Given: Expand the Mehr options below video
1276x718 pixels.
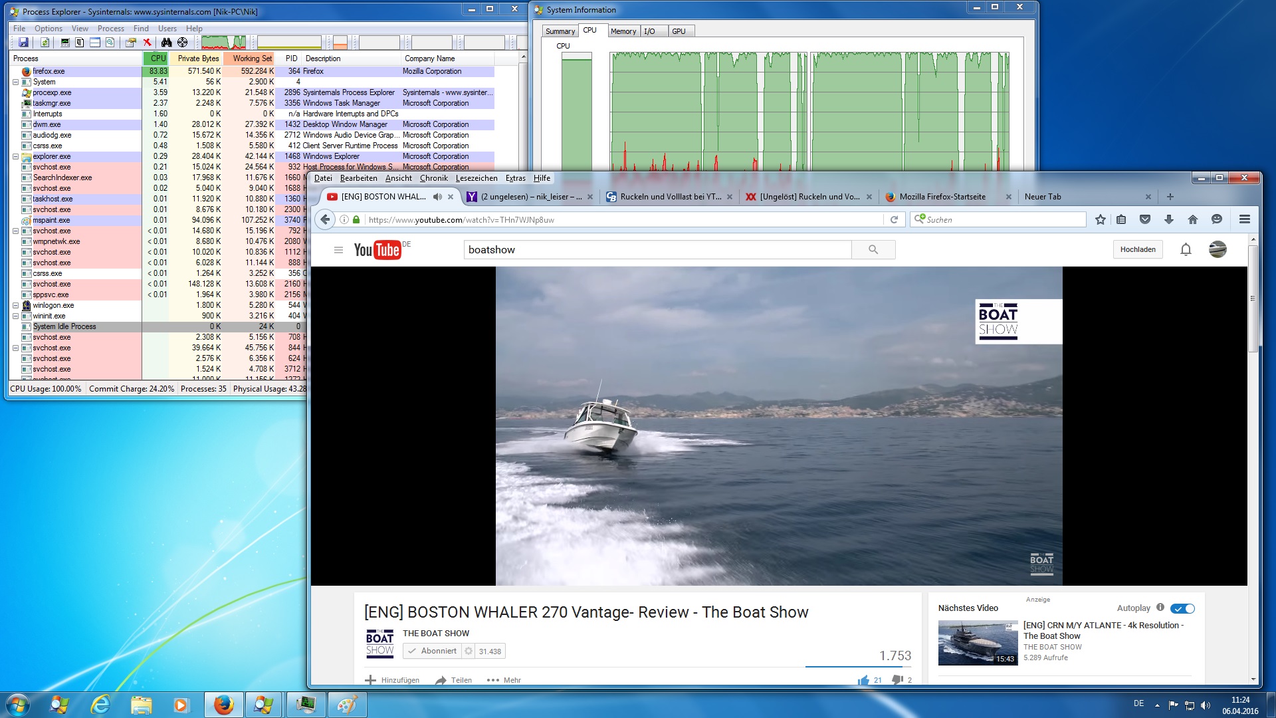Looking at the screenshot, I should point(504,680).
